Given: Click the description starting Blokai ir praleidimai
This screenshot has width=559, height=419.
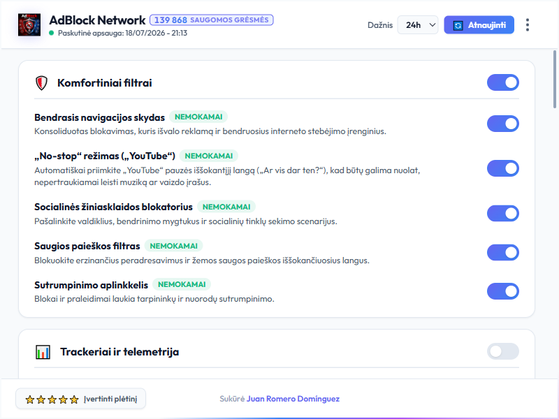Looking at the screenshot, I should (154, 299).
